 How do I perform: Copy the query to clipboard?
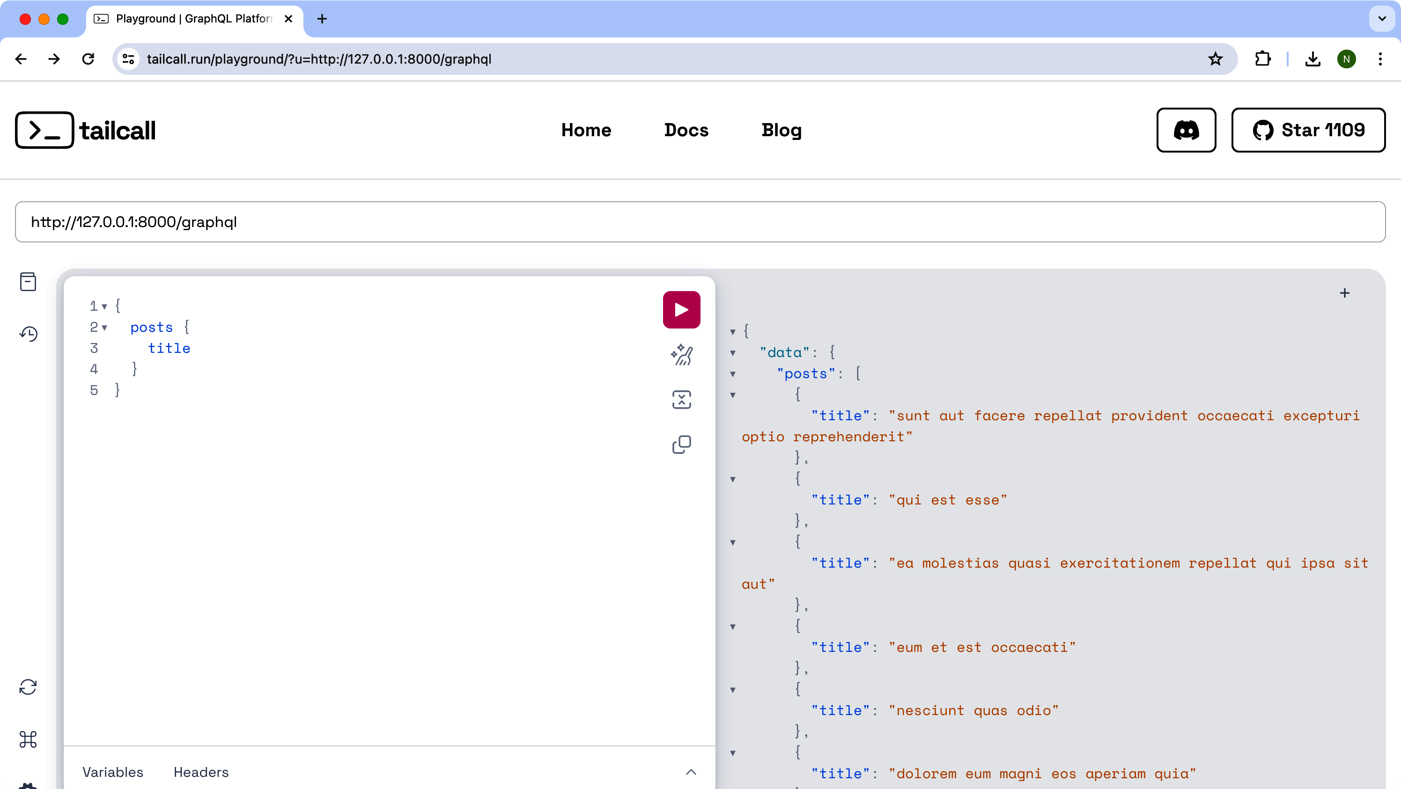coord(681,445)
